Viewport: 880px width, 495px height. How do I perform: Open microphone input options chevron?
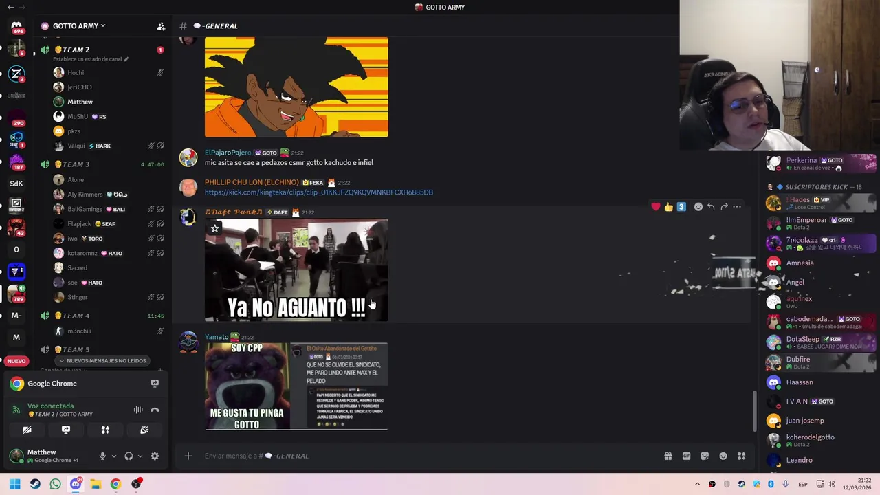tap(114, 456)
